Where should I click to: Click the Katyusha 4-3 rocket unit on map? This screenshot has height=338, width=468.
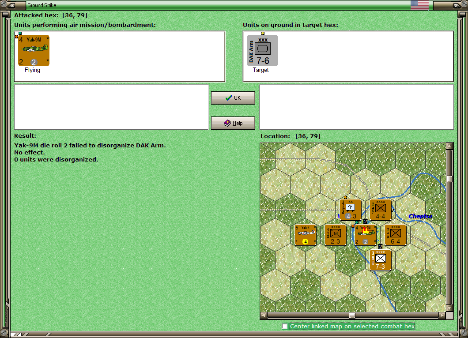(x=351, y=210)
